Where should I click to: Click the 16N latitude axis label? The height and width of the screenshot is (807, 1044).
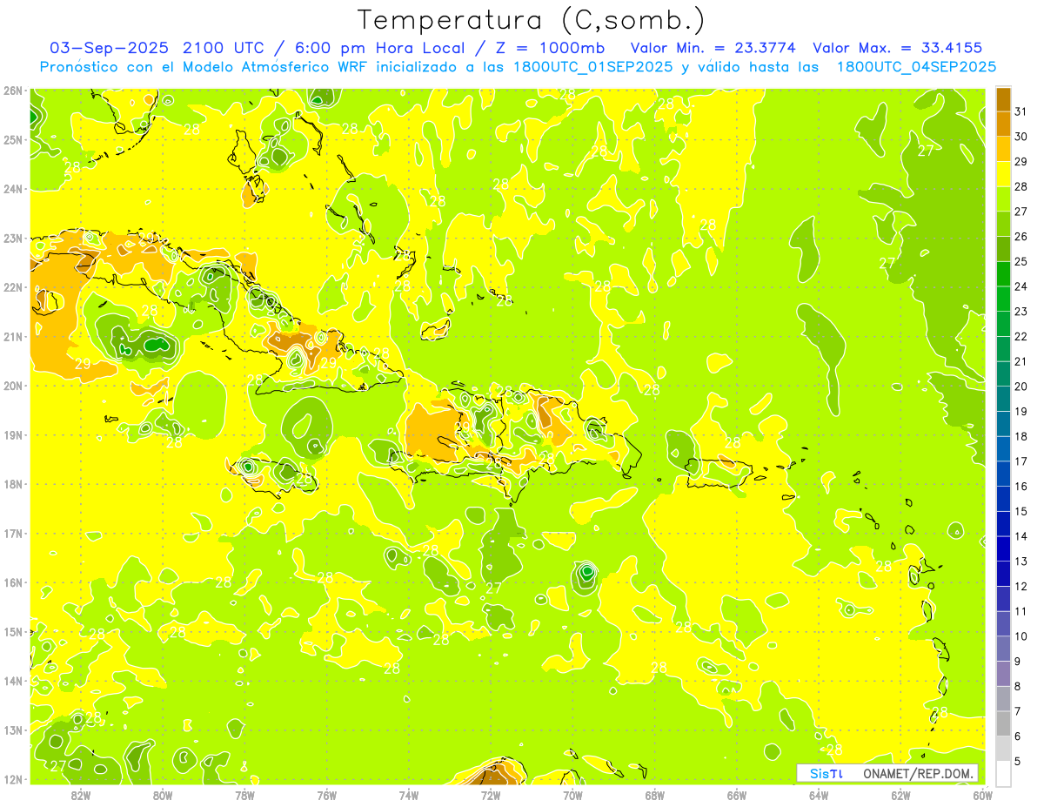(x=12, y=582)
